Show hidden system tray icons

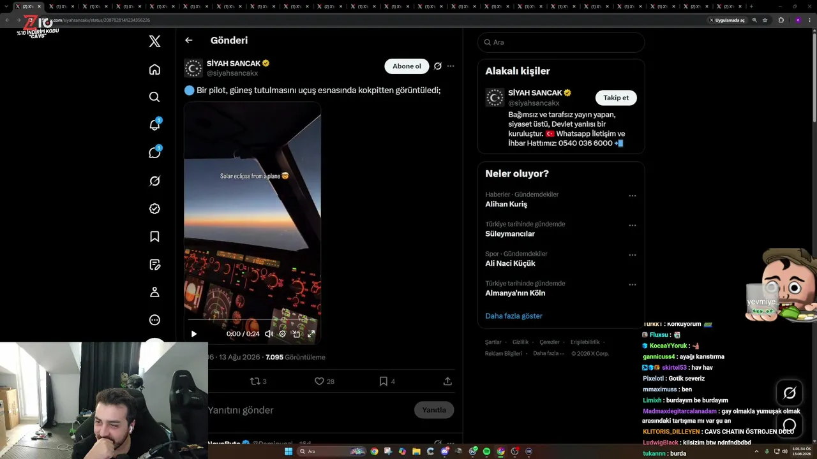click(x=757, y=451)
